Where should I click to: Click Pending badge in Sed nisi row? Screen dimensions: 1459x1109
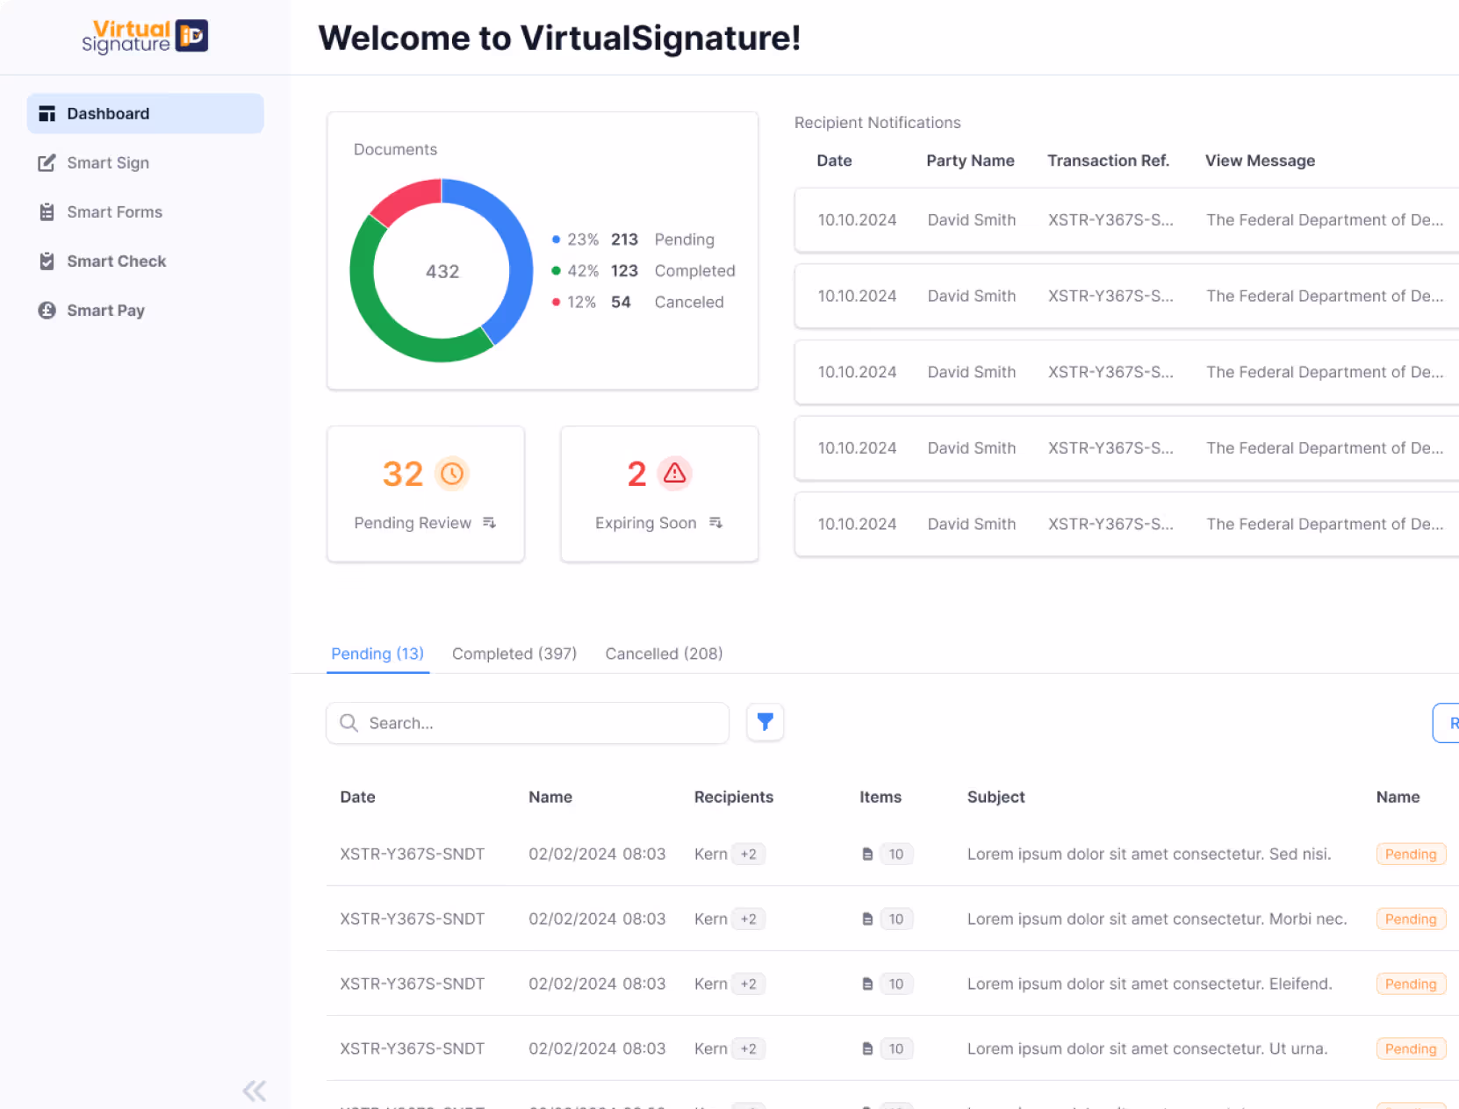[1411, 854]
